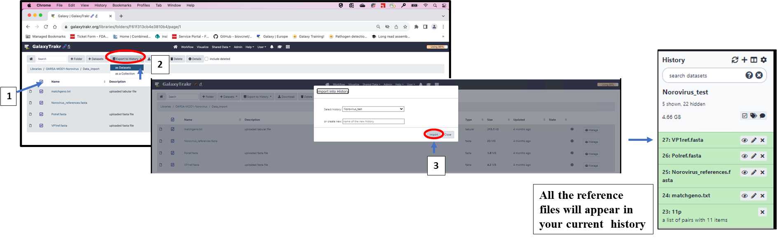Show hidden bookmarks with the overflow chevron
The width and height of the screenshot is (777, 238).
click(x=443, y=37)
